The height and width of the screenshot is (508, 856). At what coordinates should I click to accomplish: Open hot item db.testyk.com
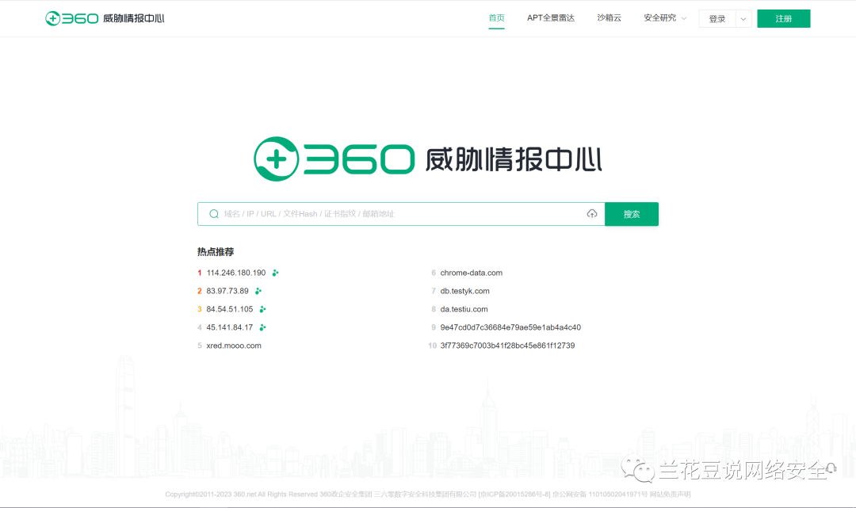tap(464, 291)
